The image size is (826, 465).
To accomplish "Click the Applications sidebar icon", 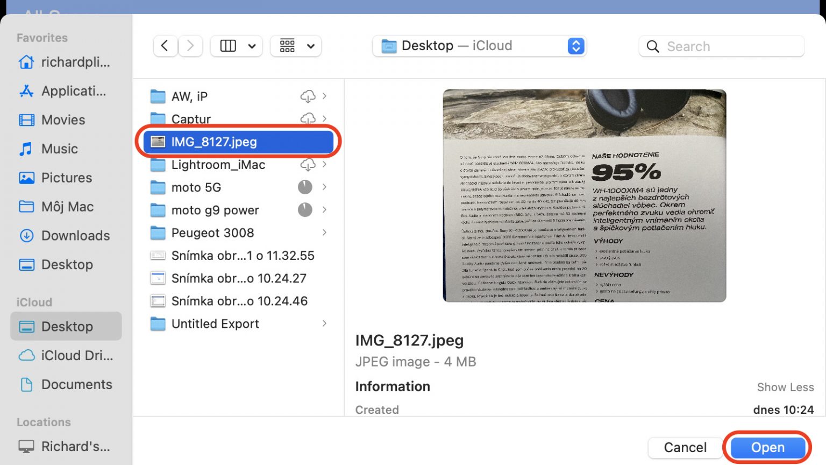I will pyautogui.click(x=26, y=91).
